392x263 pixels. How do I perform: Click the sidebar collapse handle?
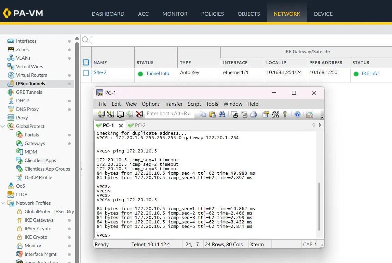tap(81, 169)
